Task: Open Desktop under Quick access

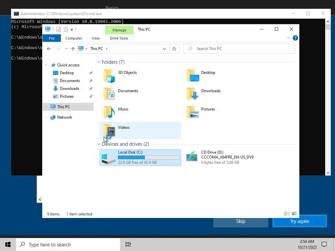Action: tap(67, 73)
